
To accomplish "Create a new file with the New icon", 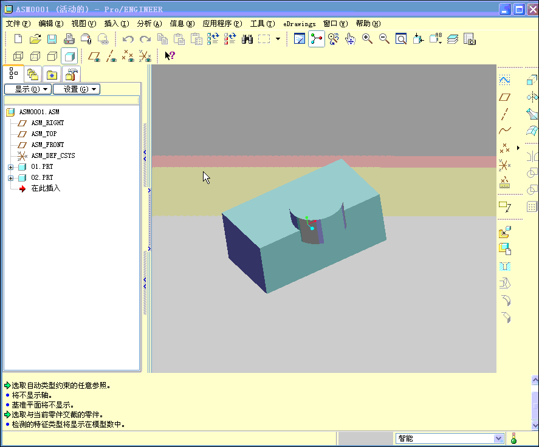I will (18, 39).
